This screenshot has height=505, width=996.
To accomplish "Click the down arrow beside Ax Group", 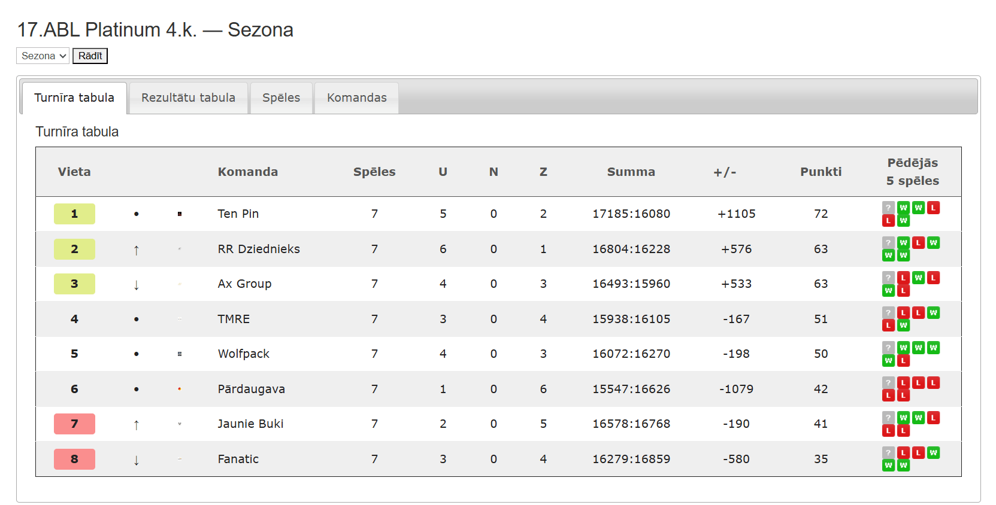I will click(x=137, y=285).
